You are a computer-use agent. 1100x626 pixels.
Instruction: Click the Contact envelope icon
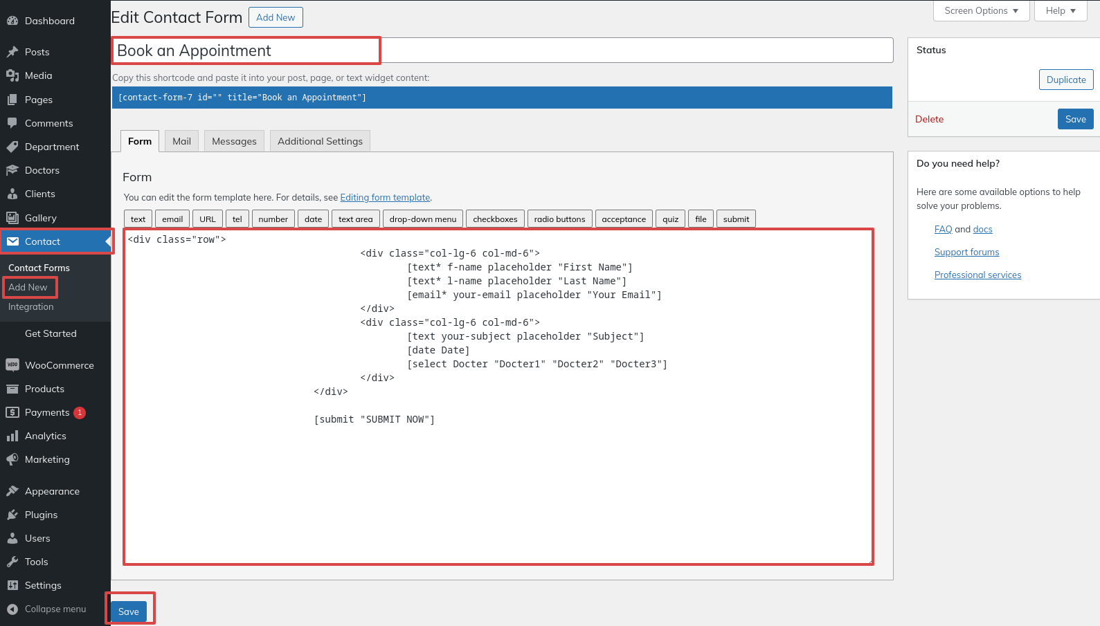(x=12, y=241)
